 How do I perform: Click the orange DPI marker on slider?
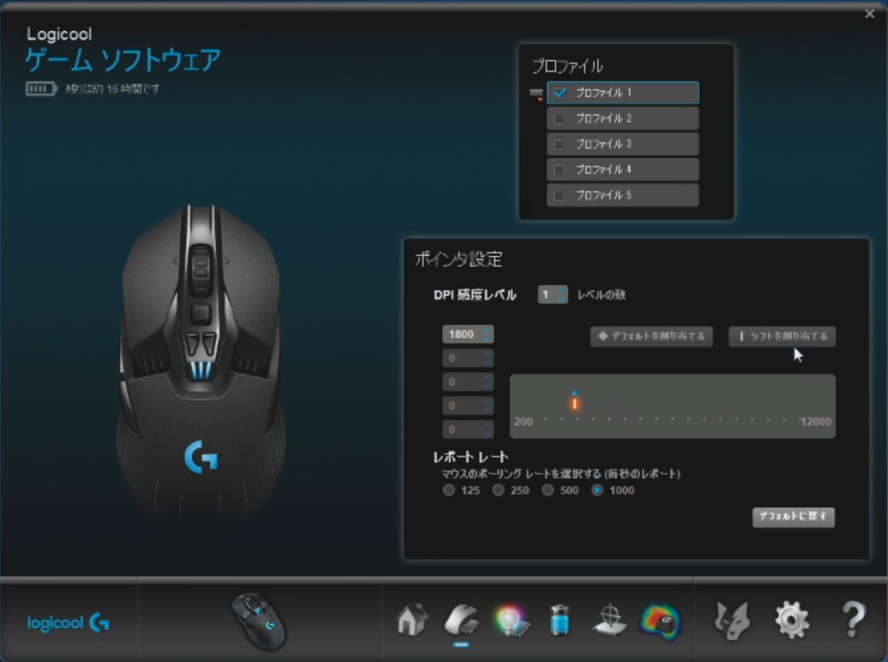575,402
